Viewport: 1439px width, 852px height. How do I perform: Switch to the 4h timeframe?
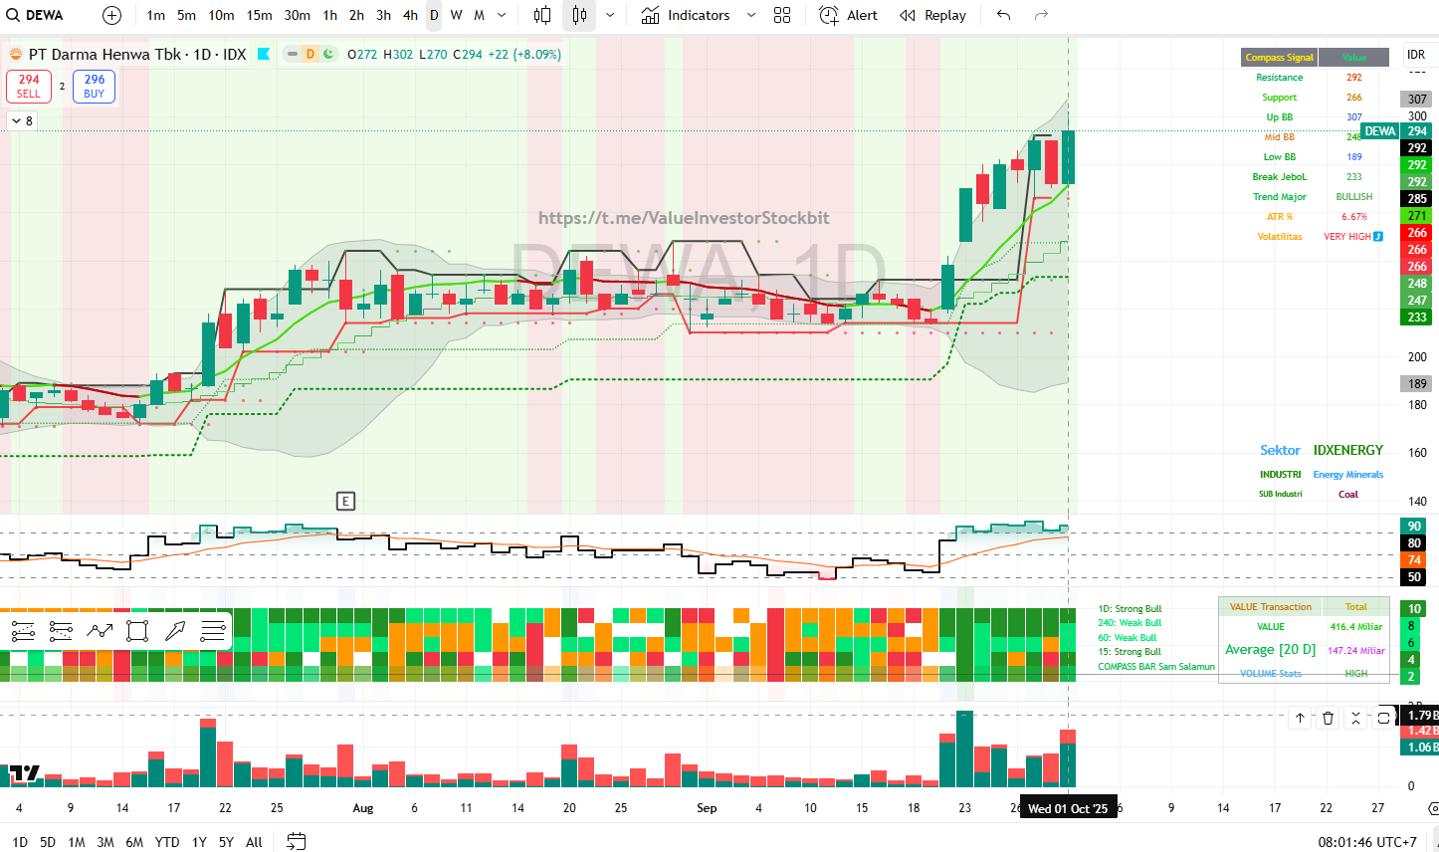[x=410, y=15]
